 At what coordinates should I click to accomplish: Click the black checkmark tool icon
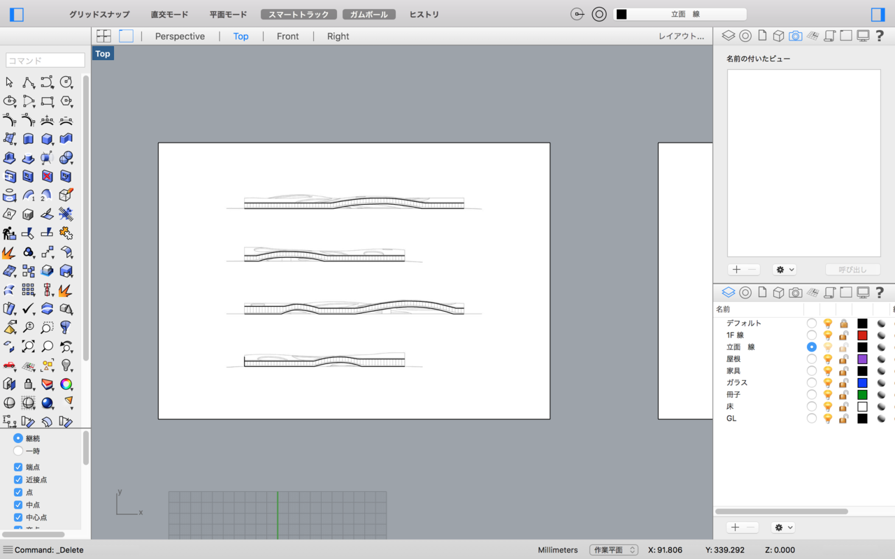[28, 308]
